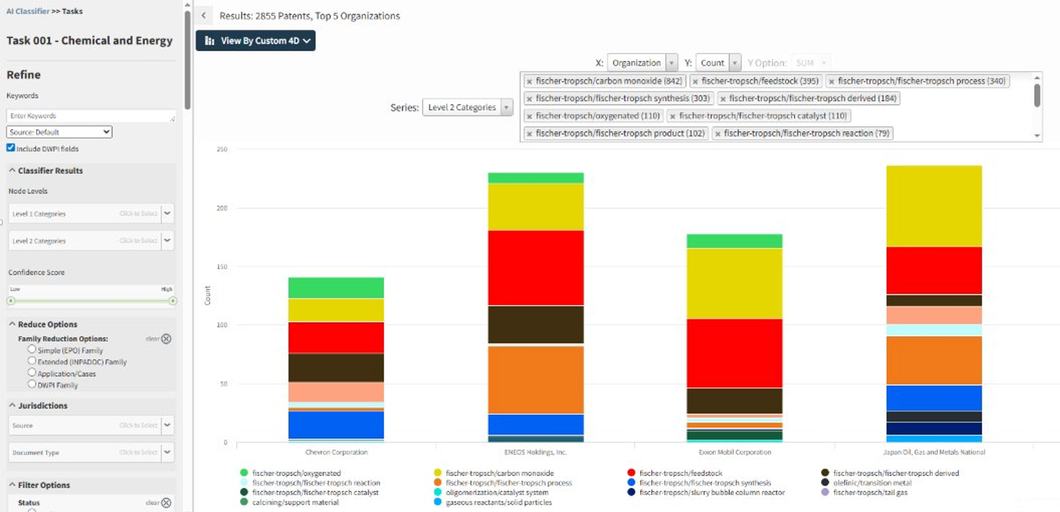Select Simple (EPO) Family radio option
This screenshot has width=1060, height=512.
tap(32, 349)
